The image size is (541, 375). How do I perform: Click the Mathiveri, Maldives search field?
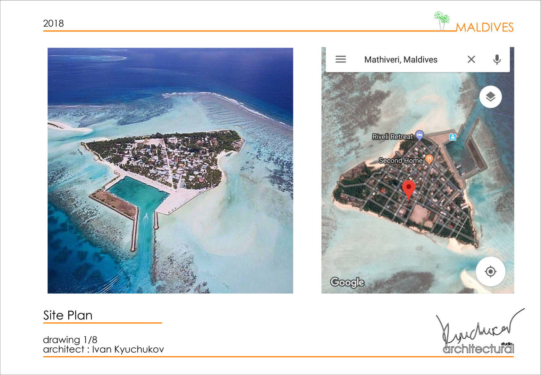pos(400,60)
